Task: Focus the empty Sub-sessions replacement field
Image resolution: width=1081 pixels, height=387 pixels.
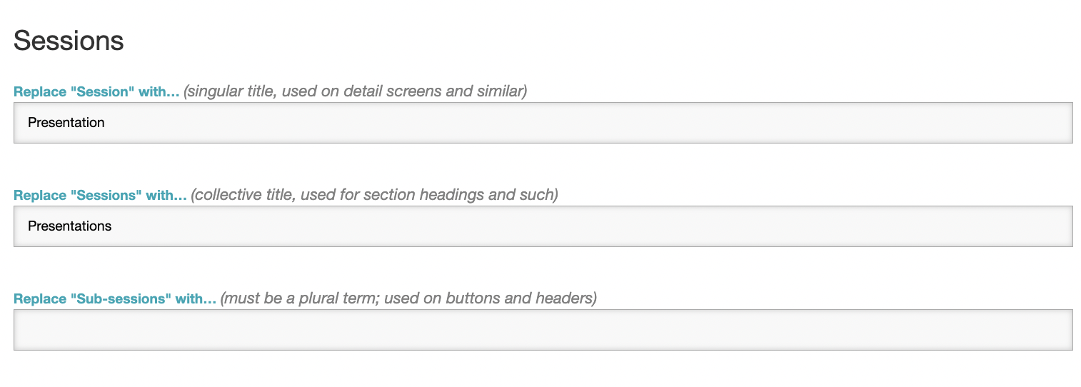Action: [543, 330]
